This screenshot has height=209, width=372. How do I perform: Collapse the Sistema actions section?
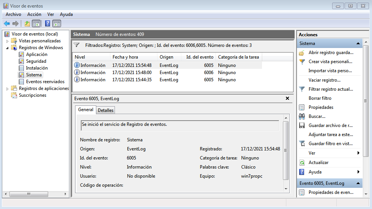(358, 43)
